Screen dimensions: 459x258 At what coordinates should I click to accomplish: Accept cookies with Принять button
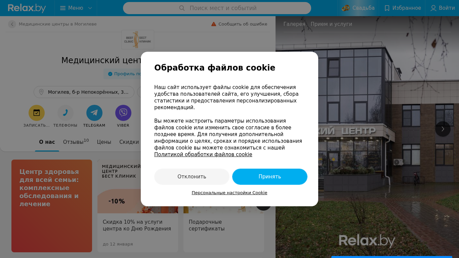pos(270,177)
